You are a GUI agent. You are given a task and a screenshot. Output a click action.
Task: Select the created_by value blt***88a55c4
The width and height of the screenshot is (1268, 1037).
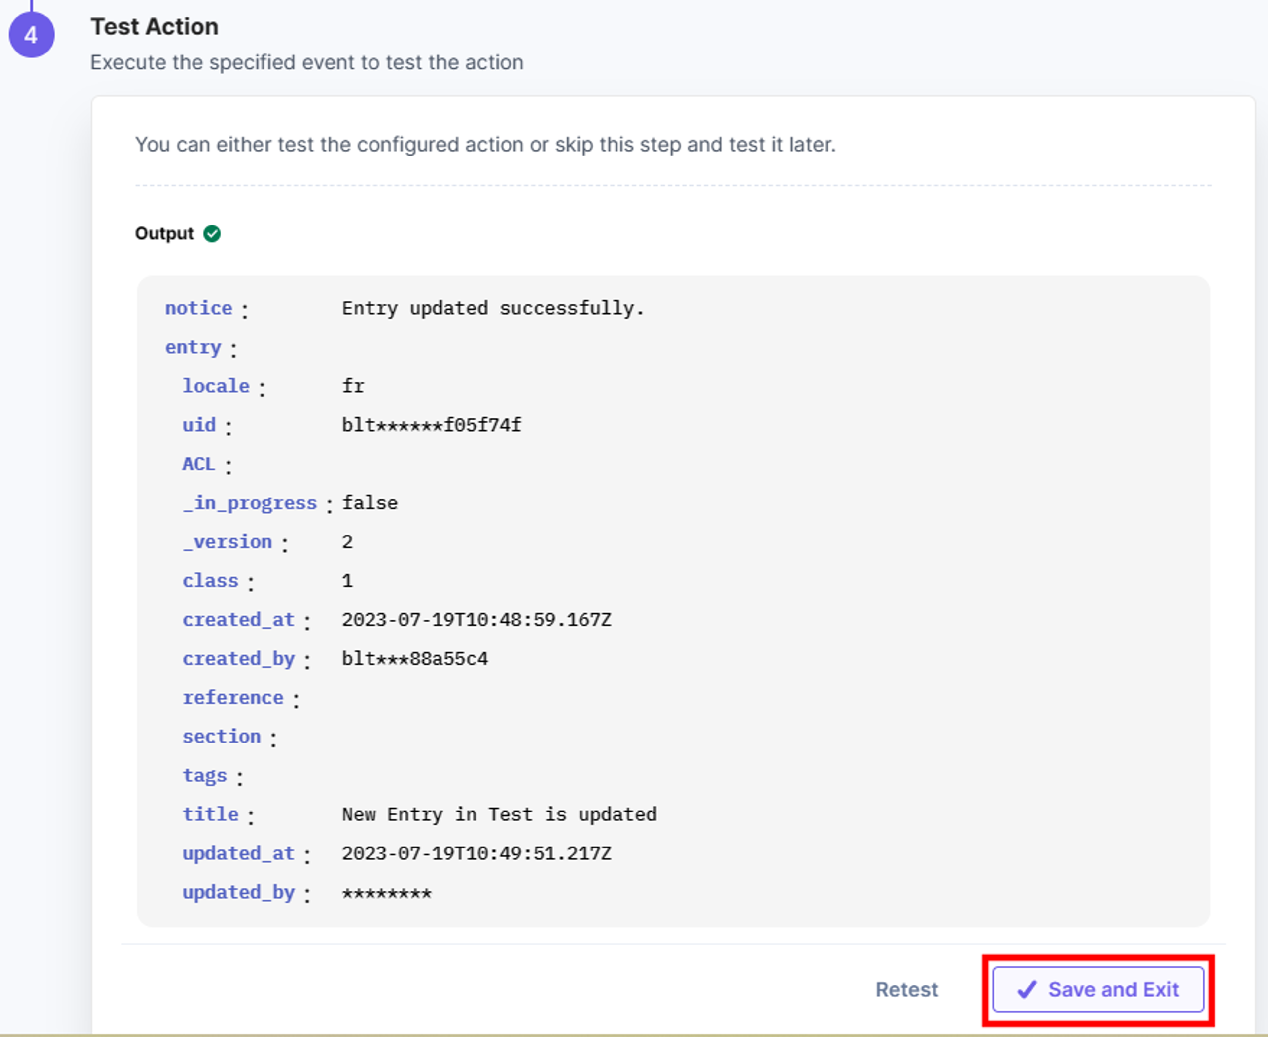pyautogui.click(x=415, y=658)
